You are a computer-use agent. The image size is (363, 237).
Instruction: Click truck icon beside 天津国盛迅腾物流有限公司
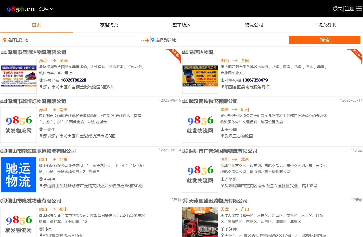click(x=185, y=201)
